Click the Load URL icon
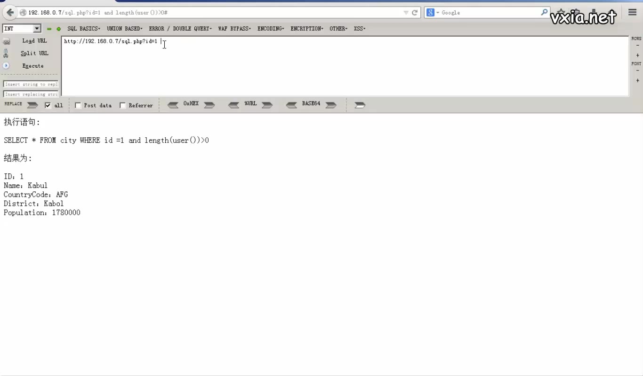This screenshot has height=376, width=643. click(x=7, y=41)
